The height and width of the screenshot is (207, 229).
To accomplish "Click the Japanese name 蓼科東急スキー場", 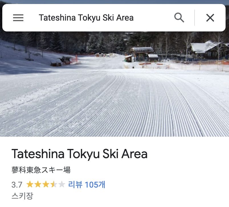I will point(41,170).
